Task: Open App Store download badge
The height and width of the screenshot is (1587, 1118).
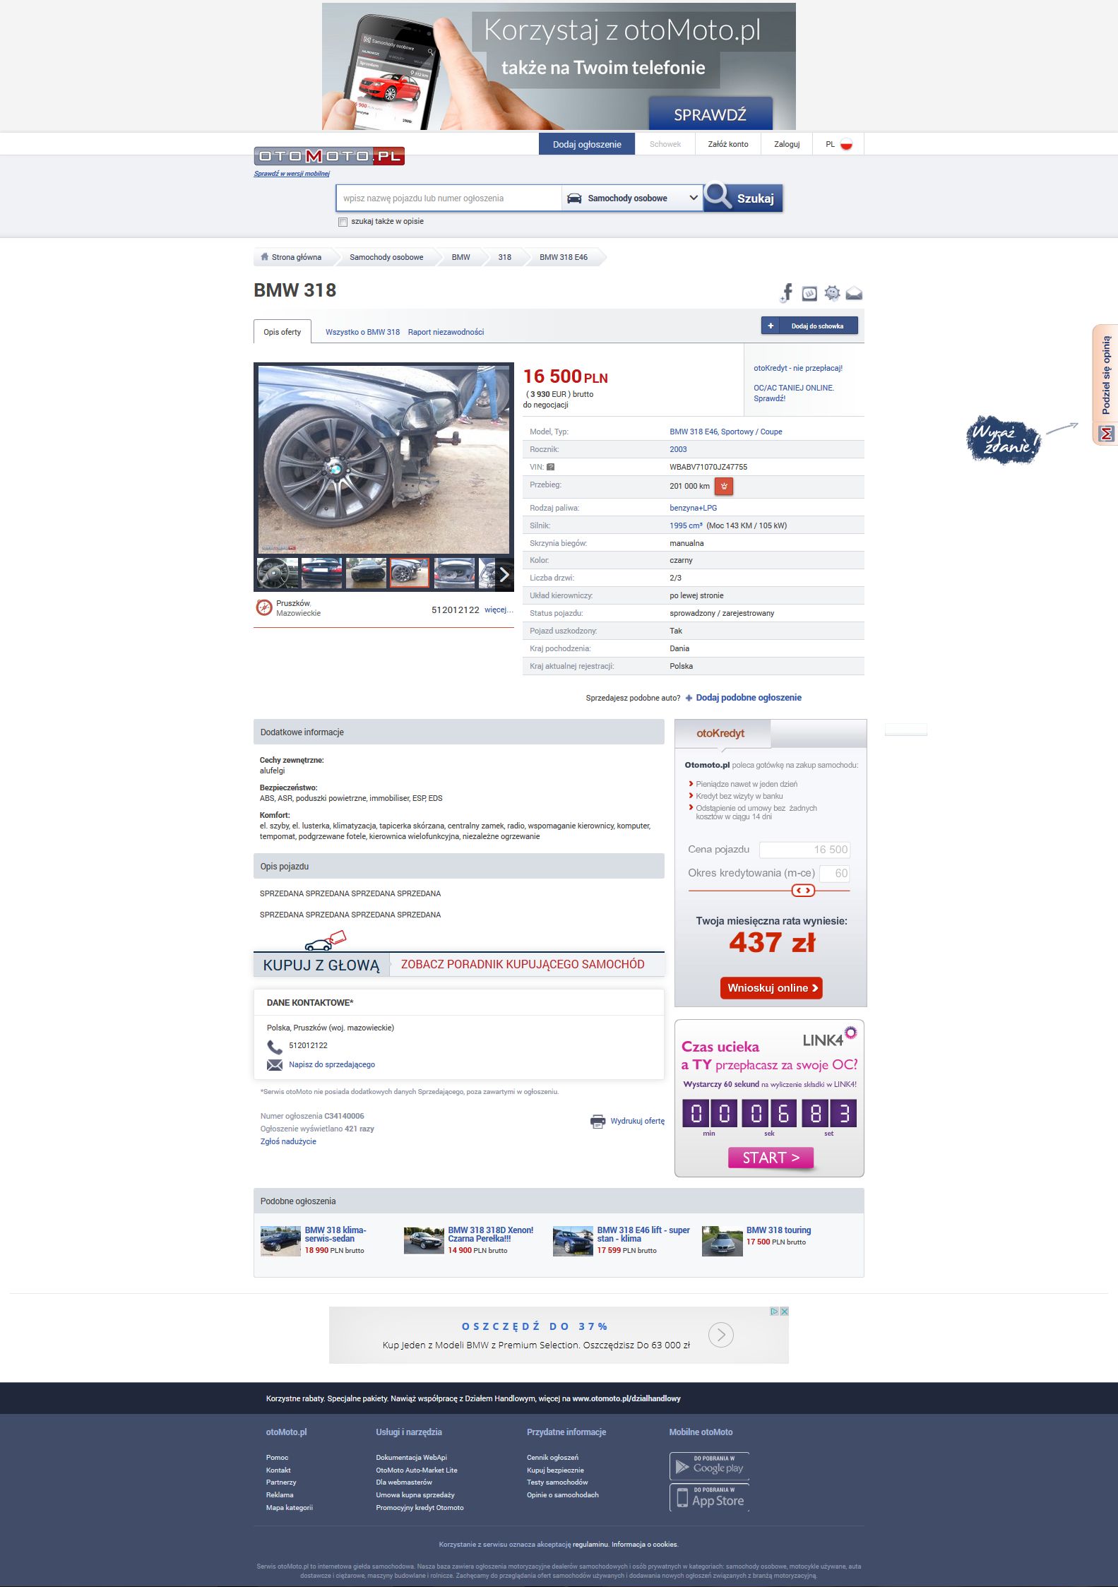Action: 709,1497
